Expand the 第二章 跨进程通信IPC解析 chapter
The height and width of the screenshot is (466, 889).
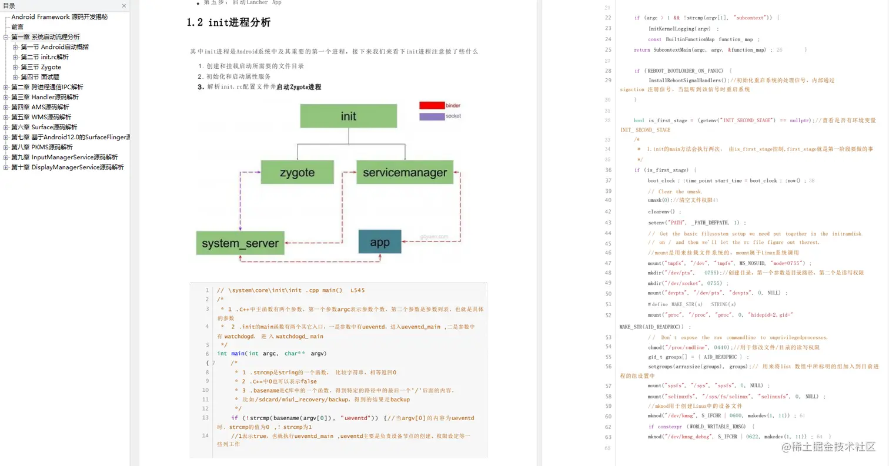[x=7, y=87]
